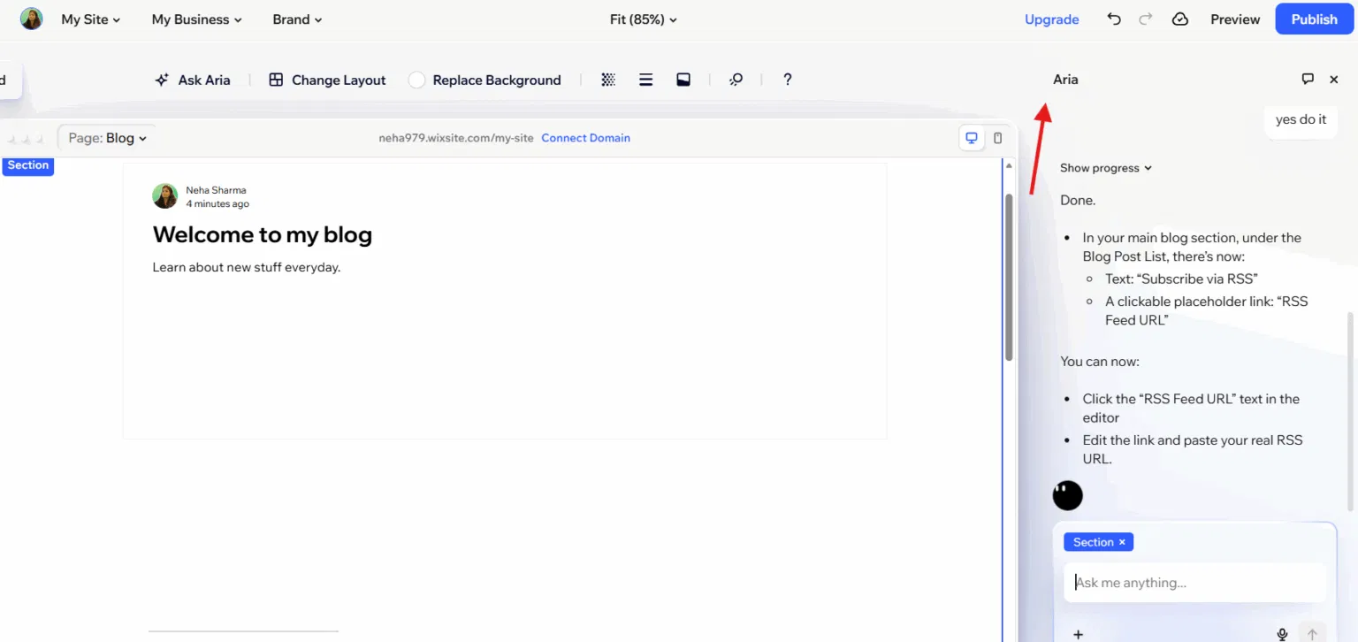This screenshot has width=1358, height=642.
Task: Publish the site
Action: point(1313,19)
